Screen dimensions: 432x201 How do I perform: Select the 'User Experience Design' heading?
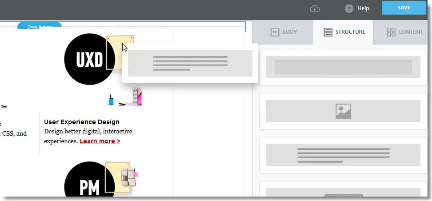coord(82,122)
